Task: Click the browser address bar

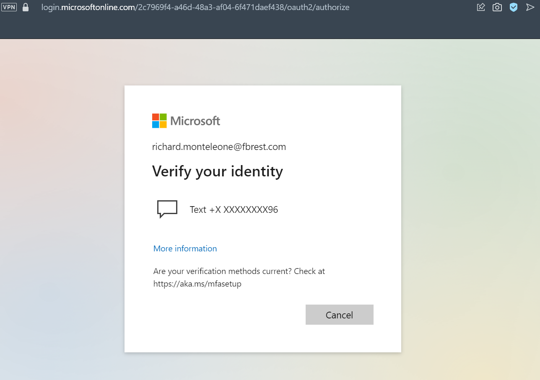Action: tap(195, 7)
